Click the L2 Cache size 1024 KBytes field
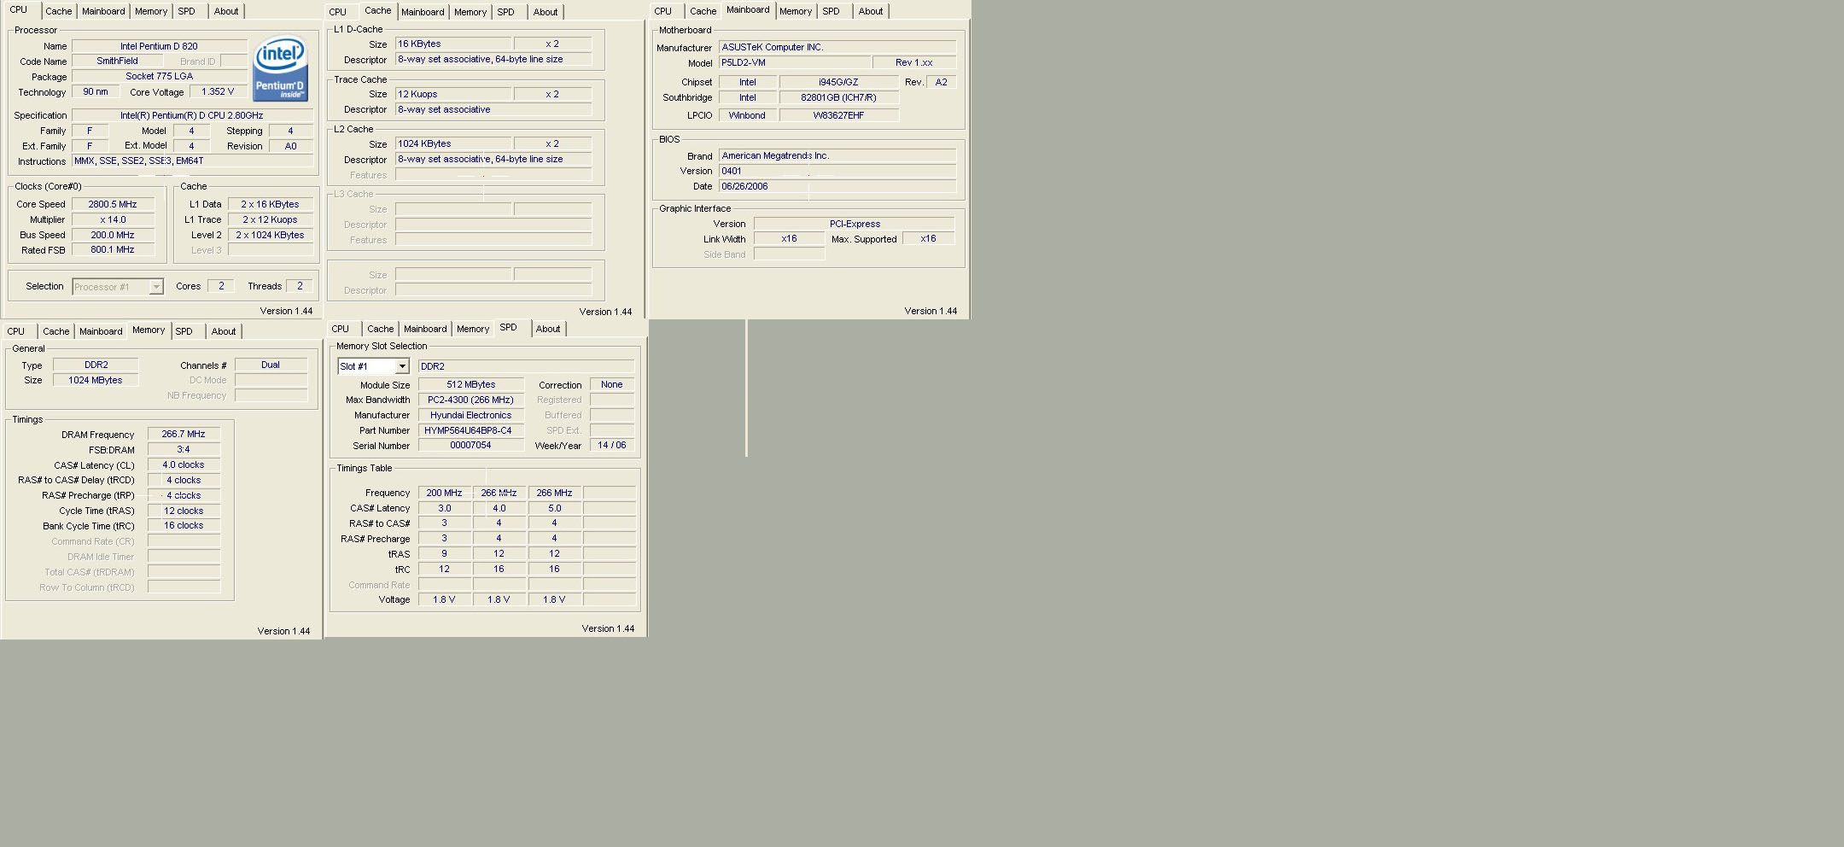Viewport: 1844px width, 847px height. click(453, 144)
